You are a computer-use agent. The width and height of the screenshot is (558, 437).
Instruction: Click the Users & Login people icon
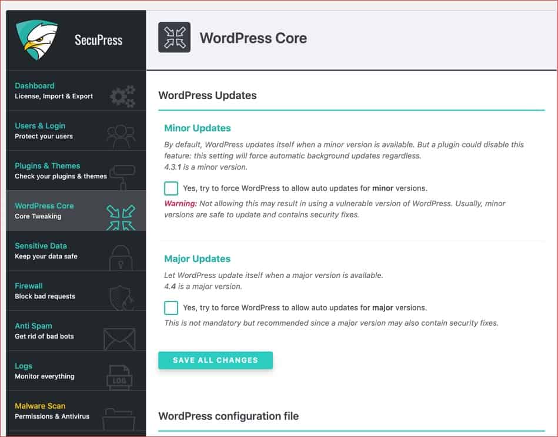point(121,136)
